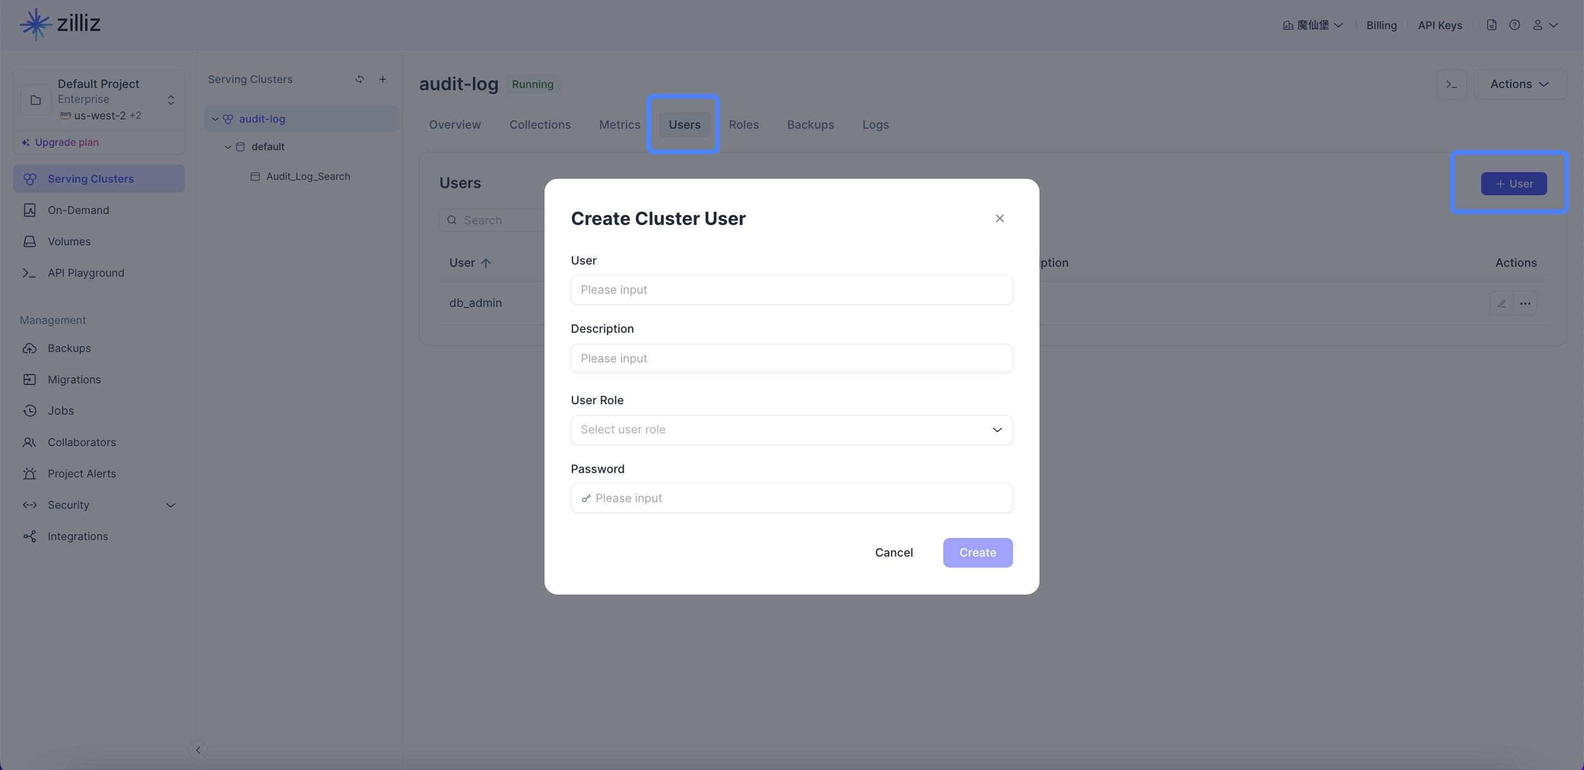Open the terminal console icon beside Actions
1584x770 pixels.
(x=1452, y=84)
